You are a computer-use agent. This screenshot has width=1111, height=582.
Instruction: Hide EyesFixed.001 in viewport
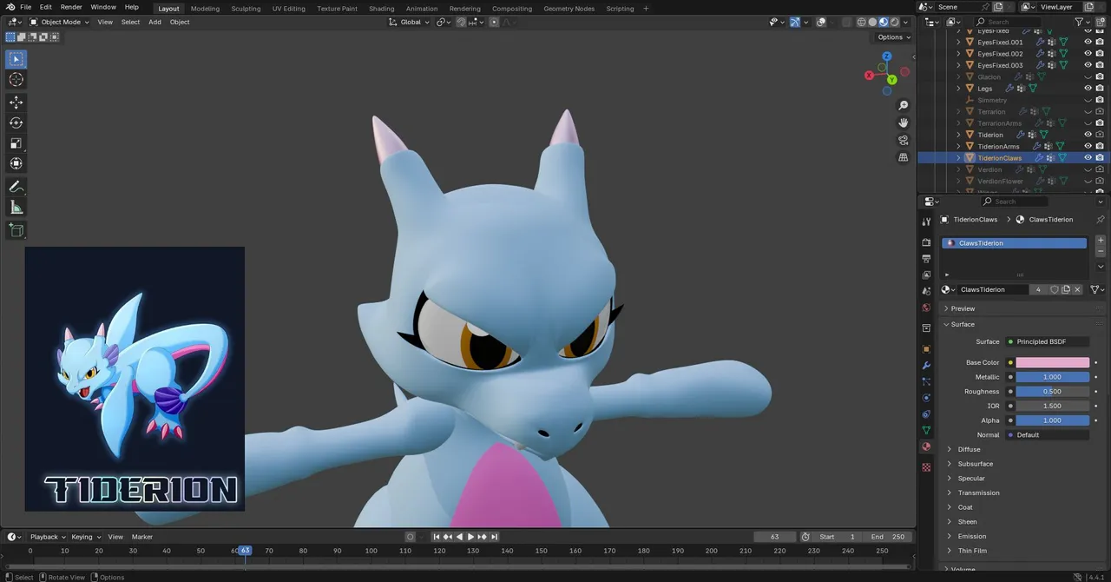(x=1088, y=42)
